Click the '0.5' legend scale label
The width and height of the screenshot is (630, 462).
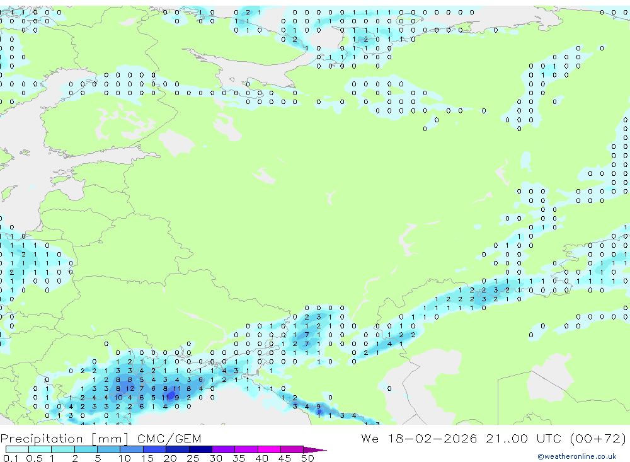pyautogui.click(x=34, y=458)
